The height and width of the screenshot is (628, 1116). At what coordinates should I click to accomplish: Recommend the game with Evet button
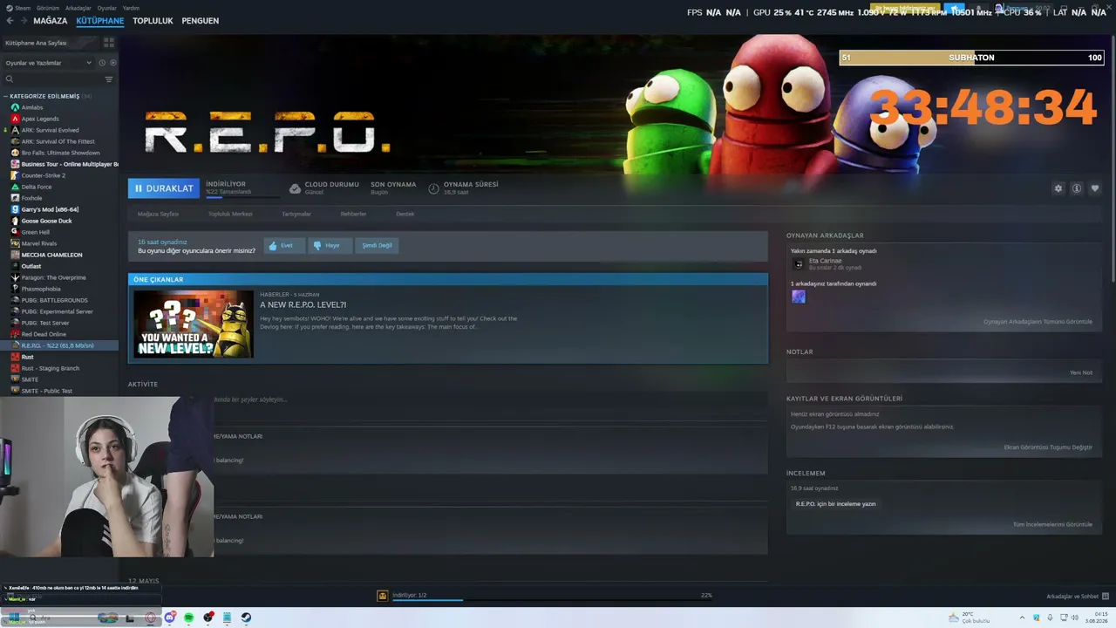pyautogui.click(x=284, y=245)
